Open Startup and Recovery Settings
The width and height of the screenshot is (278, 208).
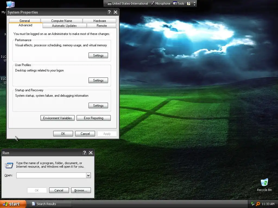click(98, 105)
